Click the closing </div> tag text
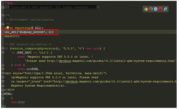The height and width of the screenshot is (109, 179). [9, 90]
